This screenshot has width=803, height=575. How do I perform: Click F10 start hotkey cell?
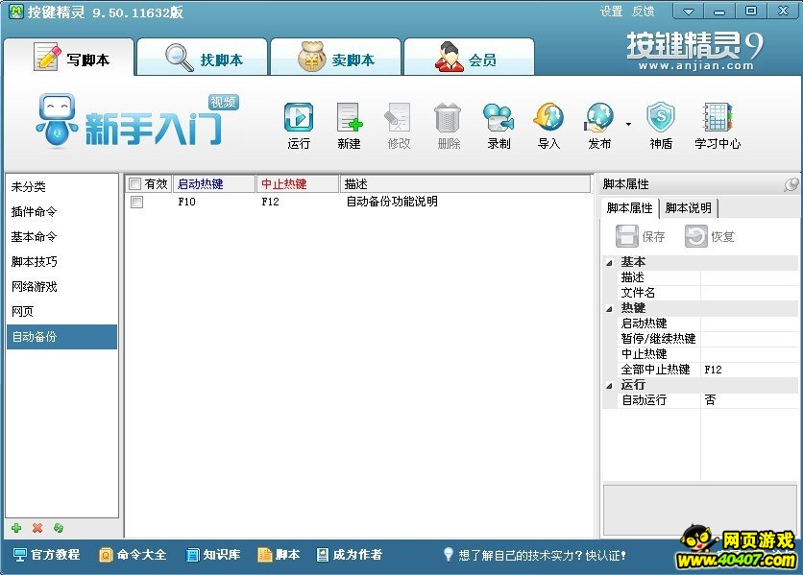coord(187,202)
